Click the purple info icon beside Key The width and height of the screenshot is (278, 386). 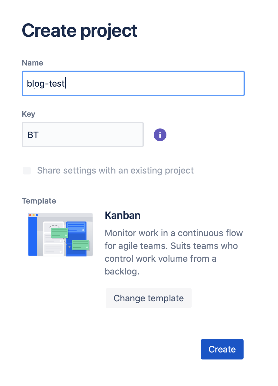160,135
